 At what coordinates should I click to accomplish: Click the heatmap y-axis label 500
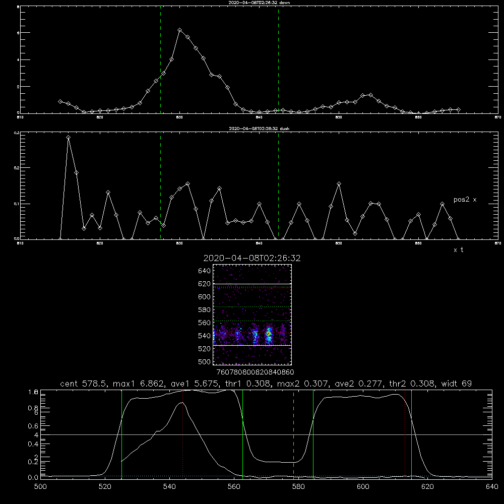point(205,361)
